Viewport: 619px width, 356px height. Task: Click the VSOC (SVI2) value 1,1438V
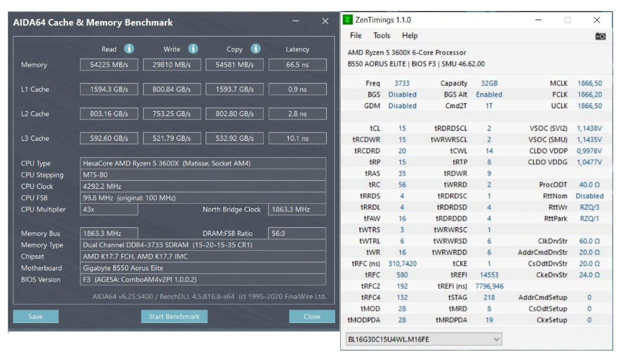(589, 128)
